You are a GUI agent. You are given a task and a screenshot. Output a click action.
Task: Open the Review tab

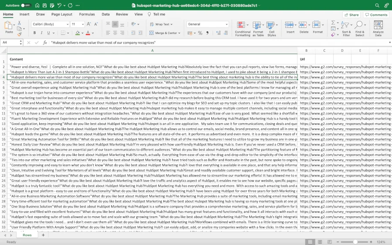tap(122, 14)
